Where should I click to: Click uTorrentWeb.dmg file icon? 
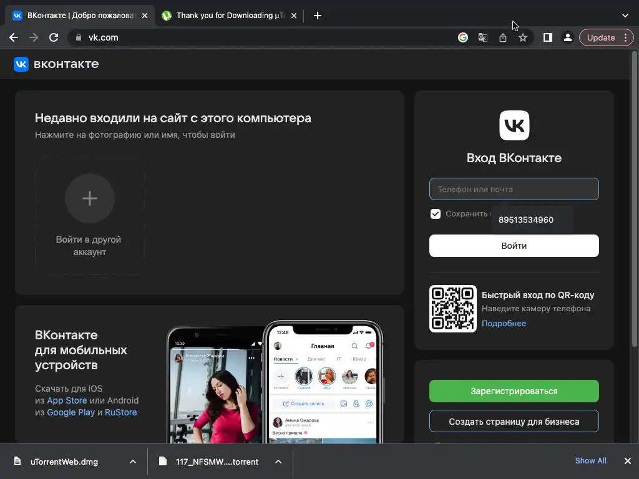click(x=17, y=461)
